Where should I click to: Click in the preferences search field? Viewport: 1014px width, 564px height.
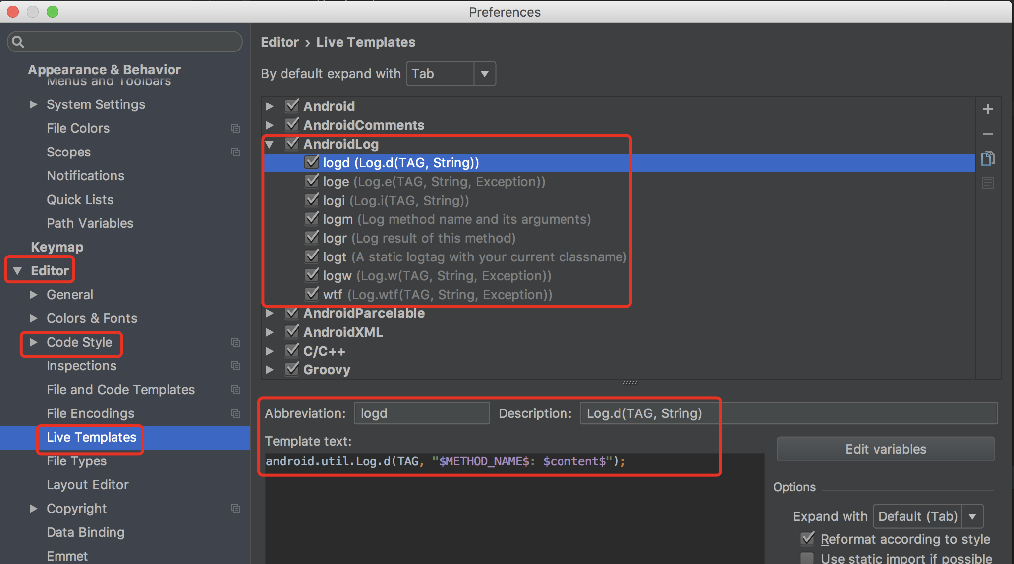125,42
